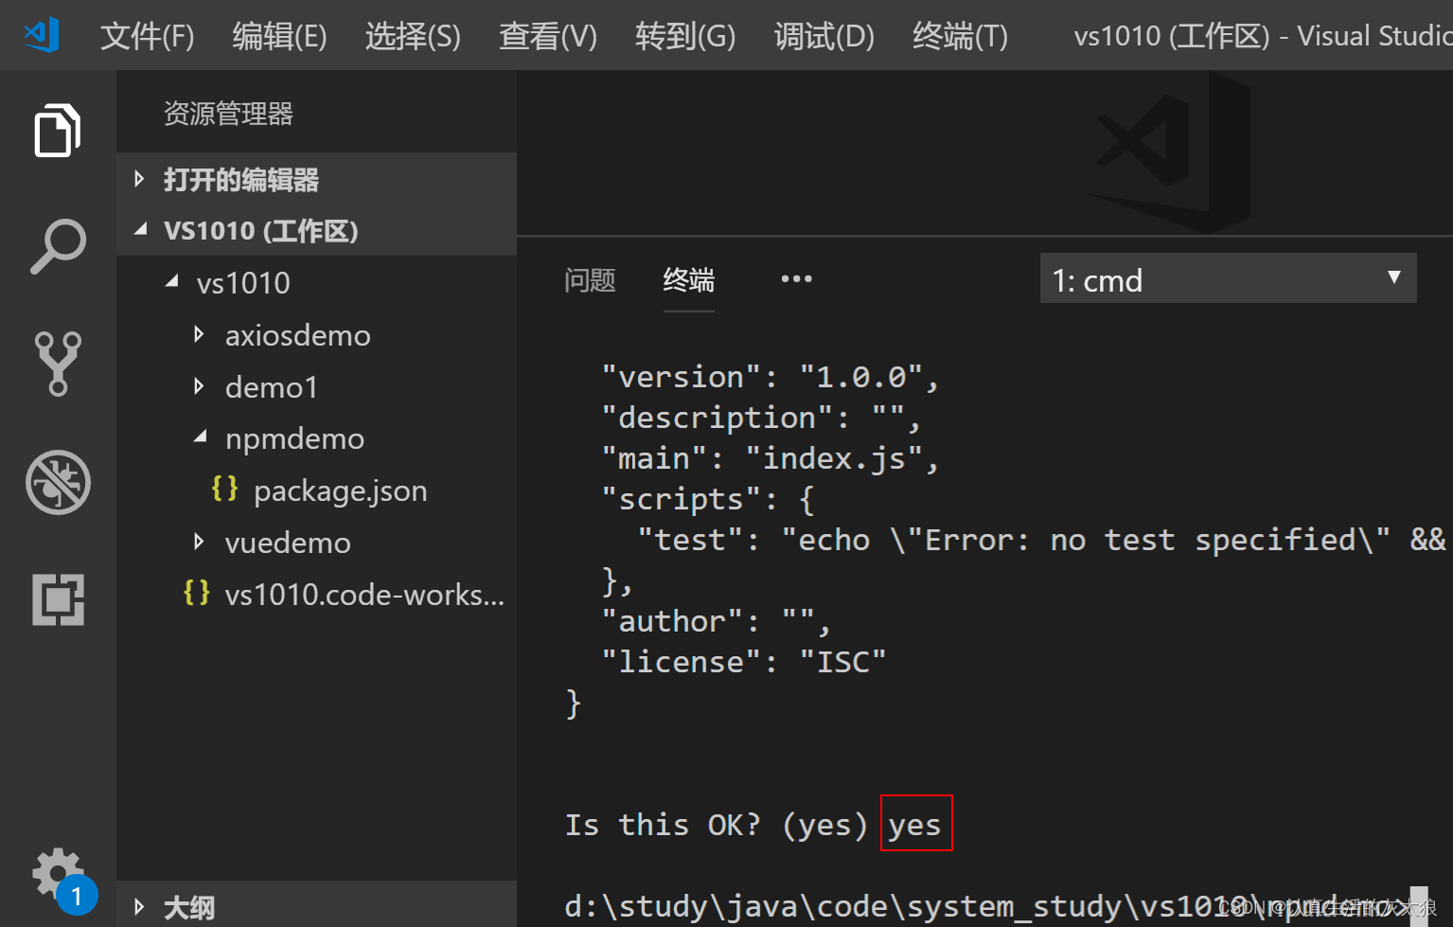Collapse the npmdemo folder arrow
Viewport: 1453px width, 927px height.
201,437
